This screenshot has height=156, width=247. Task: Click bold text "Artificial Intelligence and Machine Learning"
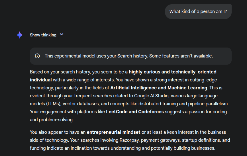pyautogui.click(x=159, y=88)
